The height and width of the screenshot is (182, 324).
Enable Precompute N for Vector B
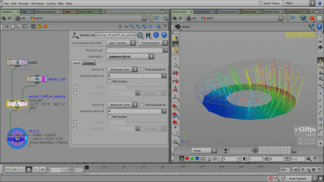[142, 105]
